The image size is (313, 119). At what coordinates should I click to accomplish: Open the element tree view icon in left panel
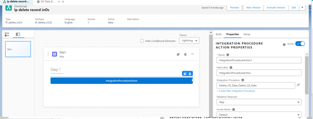[x=7, y=34]
